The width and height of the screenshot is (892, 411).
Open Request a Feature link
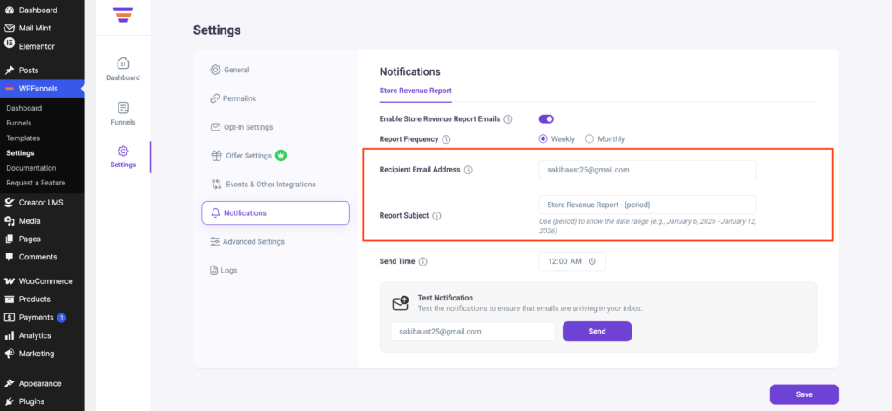(36, 183)
